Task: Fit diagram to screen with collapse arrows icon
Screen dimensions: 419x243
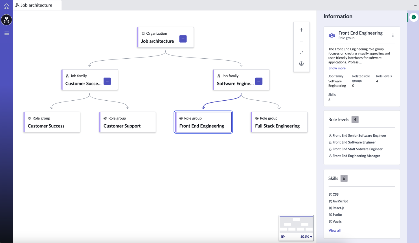Action: click(301, 52)
